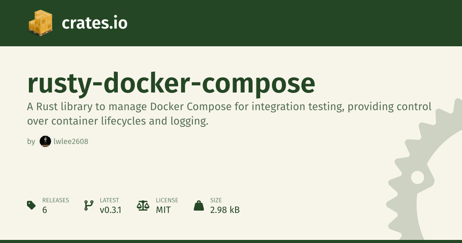The height and width of the screenshot is (243, 462).
Task: Click the latest version branch icon
Action: click(x=89, y=205)
